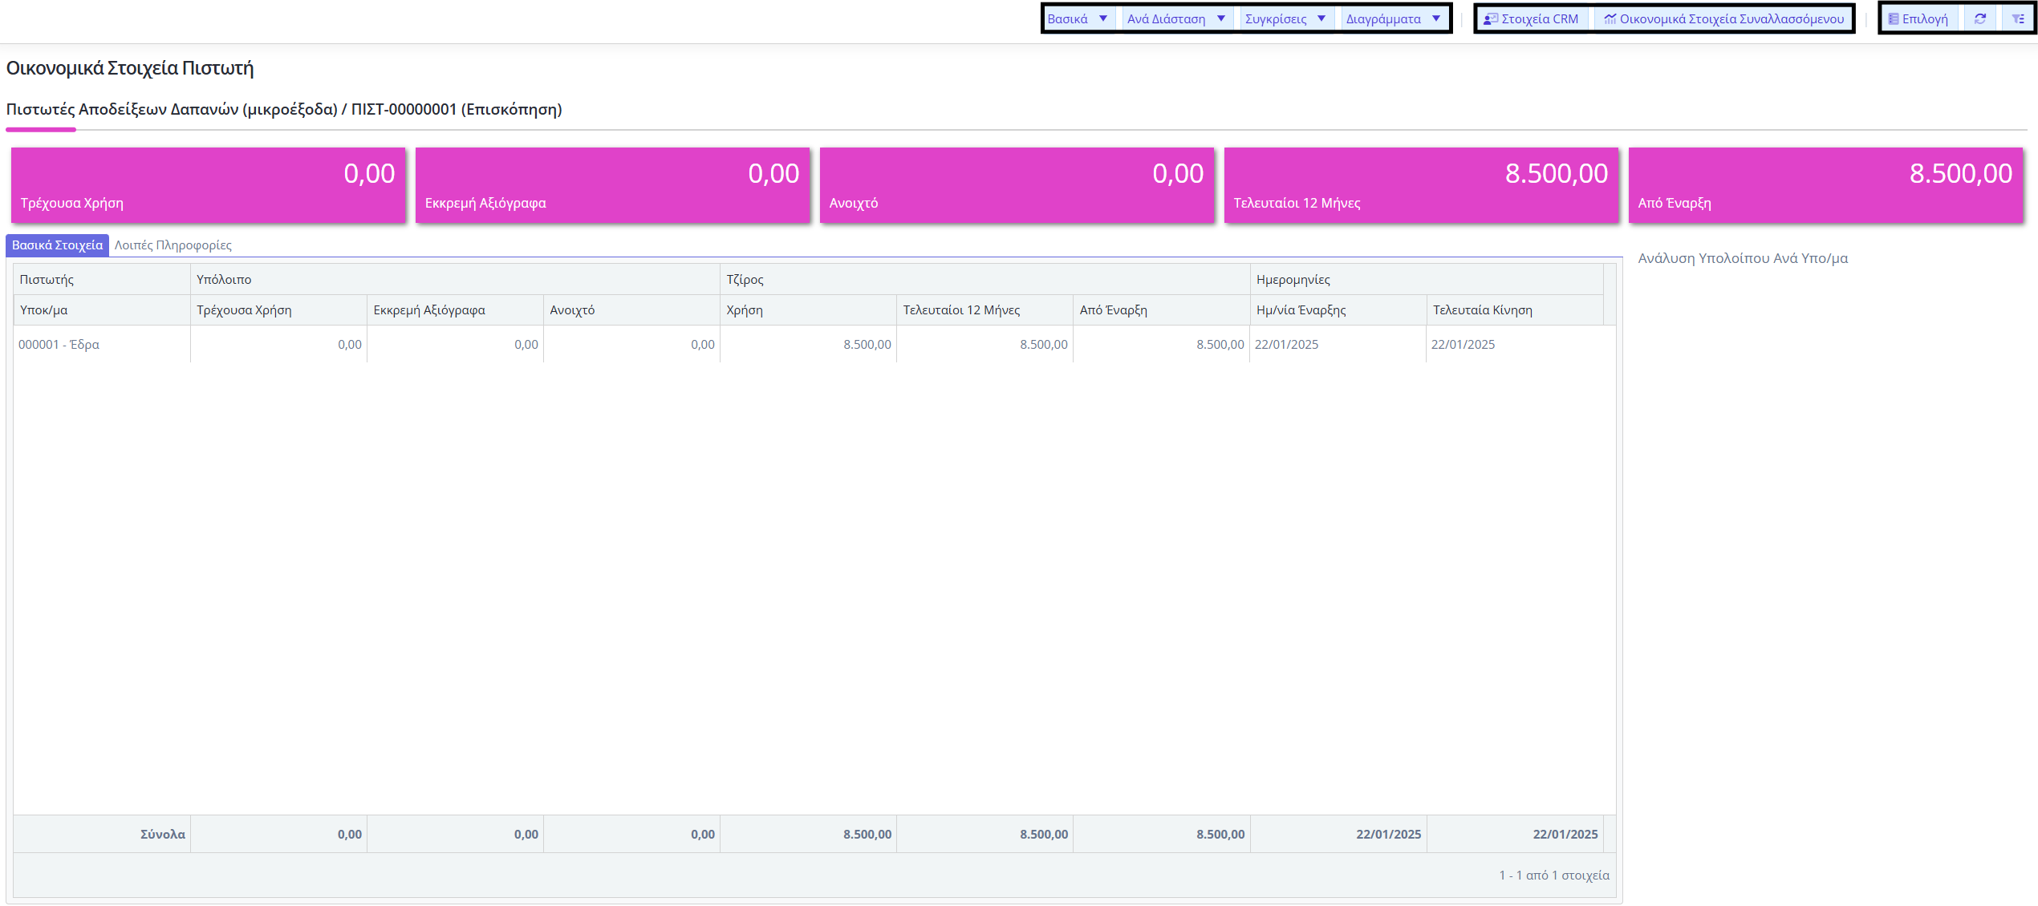Select the Τελευταίοι 12 Μήνες summary card
Screen dimensions: 2038x906
point(1422,185)
